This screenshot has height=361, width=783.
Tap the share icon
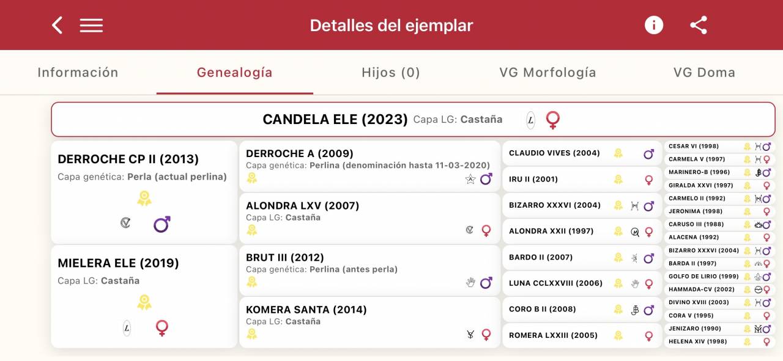coord(698,25)
